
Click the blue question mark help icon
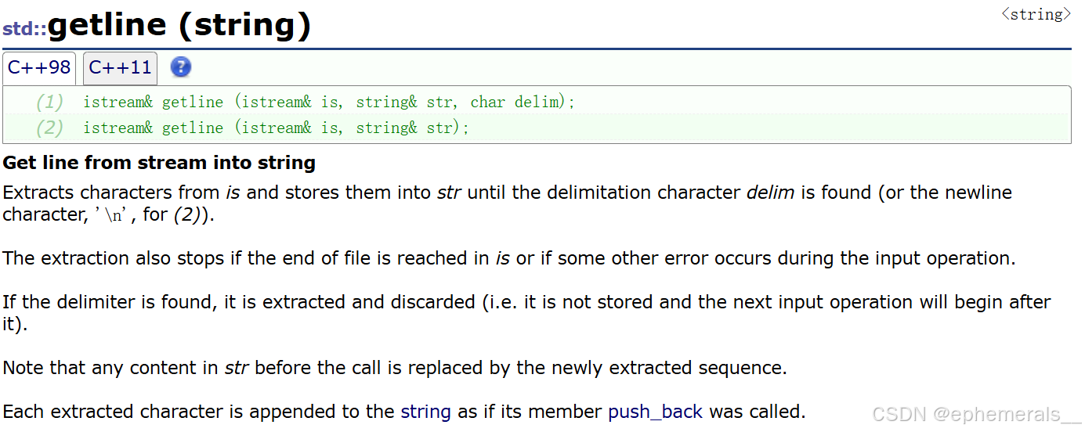tap(180, 67)
